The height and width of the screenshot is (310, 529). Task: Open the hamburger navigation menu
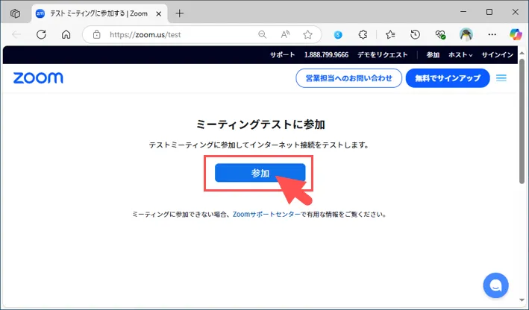coord(501,78)
